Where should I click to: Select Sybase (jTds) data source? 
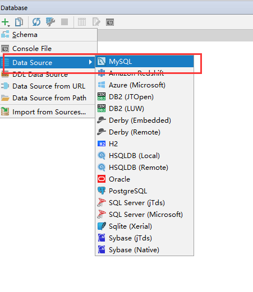point(144,238)
